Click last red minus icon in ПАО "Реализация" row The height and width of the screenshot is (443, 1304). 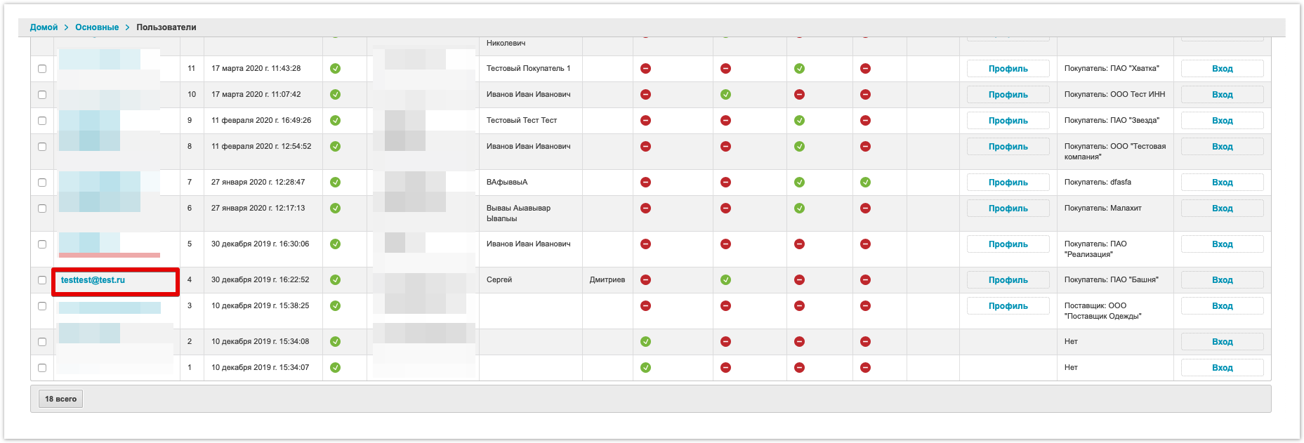click(865, 244)
